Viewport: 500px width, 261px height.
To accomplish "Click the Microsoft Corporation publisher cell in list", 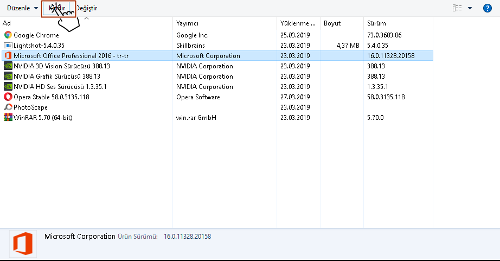I will click(x=208, y=56).
